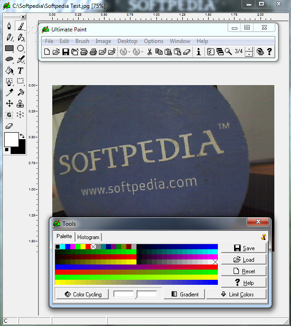Select the pen-nib brush selection tool
This screenshot has width=291, height=326.
[9, 81]
